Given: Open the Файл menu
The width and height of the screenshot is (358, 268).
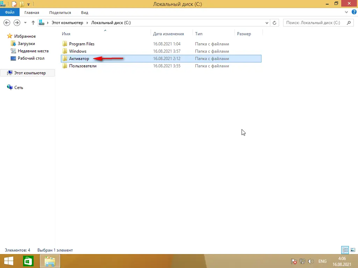Looking at the screenshot, I should coord(10,12).
